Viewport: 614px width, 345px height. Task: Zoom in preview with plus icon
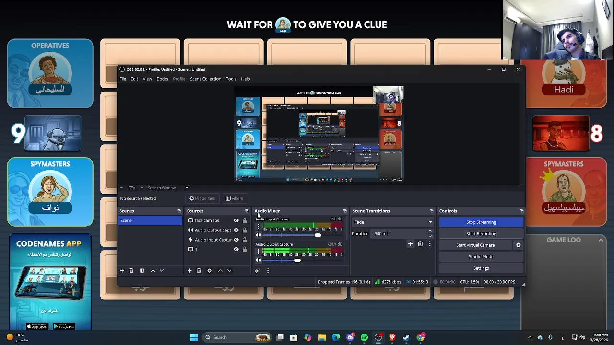[142, 188]
